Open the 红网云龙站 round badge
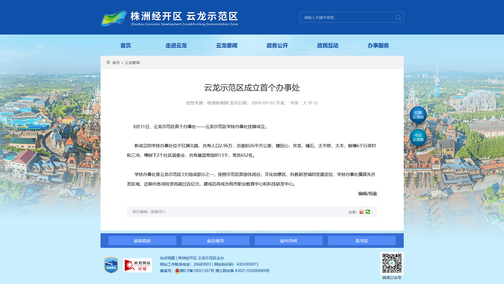Screen dimensions: 504x284 point(418,115)
